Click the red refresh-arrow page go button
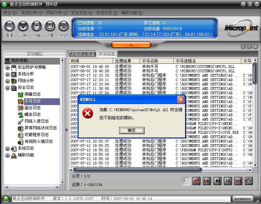This screenshot has height=204, width=261. tap(197, 181)
